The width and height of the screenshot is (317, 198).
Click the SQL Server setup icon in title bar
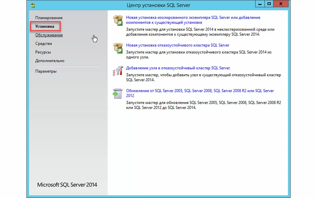33,5
